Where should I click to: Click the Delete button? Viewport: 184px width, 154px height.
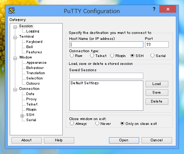point(157,101)
